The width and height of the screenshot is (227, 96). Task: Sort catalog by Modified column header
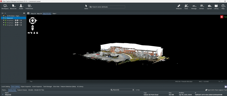coord(181,93)
